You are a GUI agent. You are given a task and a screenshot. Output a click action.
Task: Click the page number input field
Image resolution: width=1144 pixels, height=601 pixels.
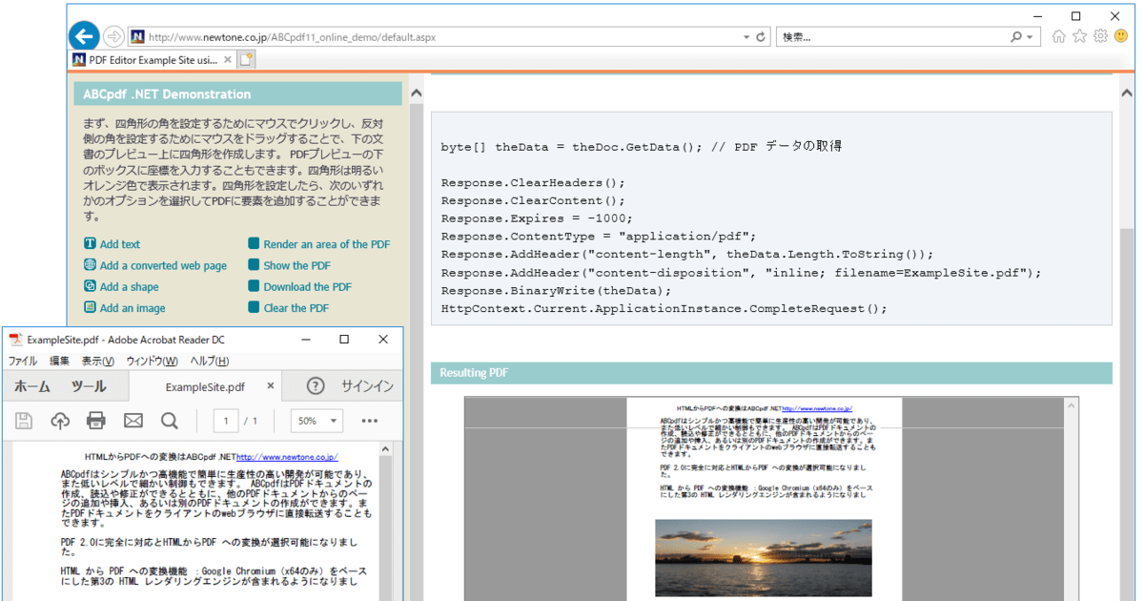tap(226, 420)
